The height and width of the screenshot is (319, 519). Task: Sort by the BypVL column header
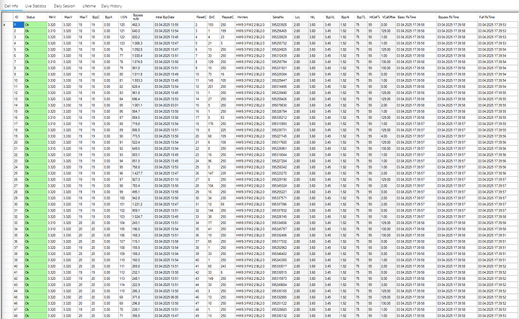pos(331,17)
